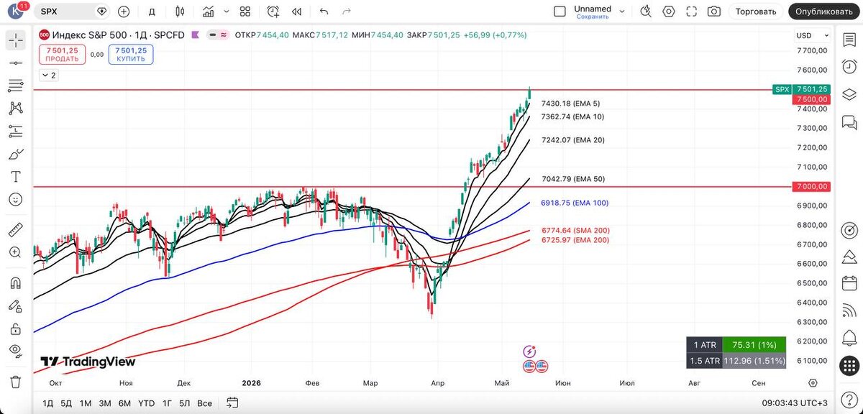863x414 pixels.
Task: Select the 1М time range
Action: [86, 402]
